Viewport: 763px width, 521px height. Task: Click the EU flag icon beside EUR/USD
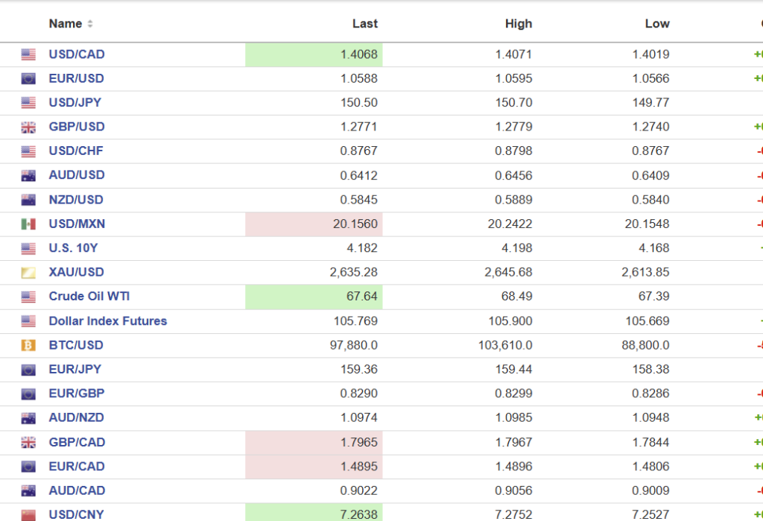tap(28, 79)
